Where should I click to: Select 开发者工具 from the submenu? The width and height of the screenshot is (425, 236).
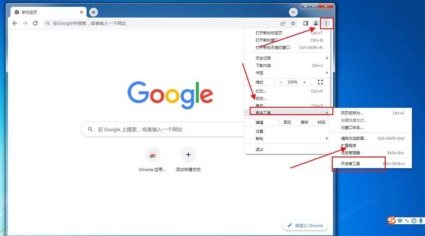351,164
